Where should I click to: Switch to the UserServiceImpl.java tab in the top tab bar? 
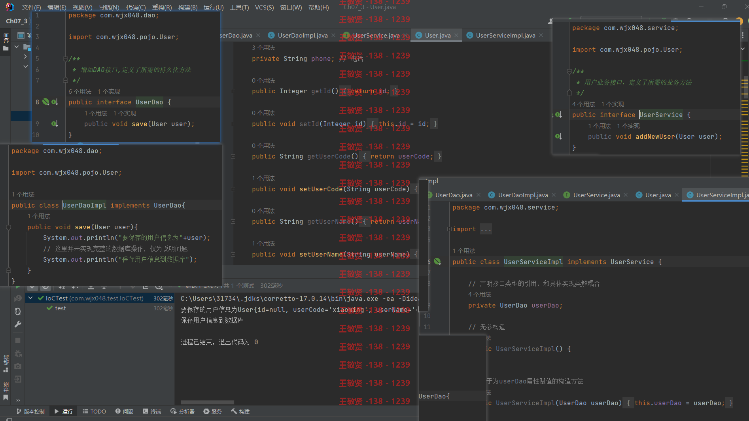(505, 35)
